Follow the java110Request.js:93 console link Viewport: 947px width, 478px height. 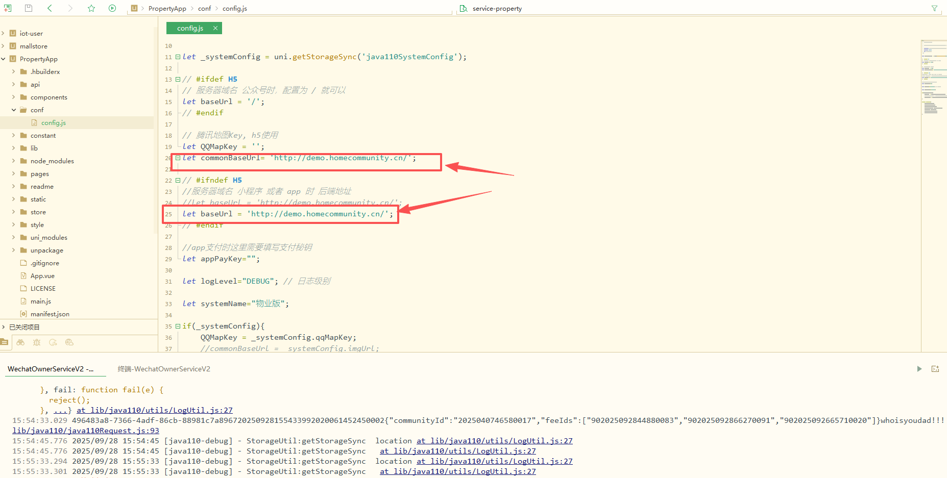[85, 431]
